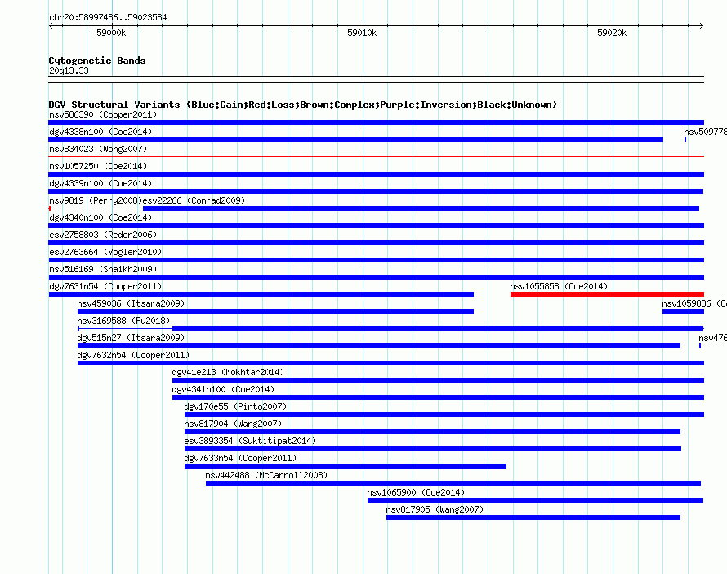Select the gain bar under dgv7631n54 (Cooper2011)

[x=261, y=294]
